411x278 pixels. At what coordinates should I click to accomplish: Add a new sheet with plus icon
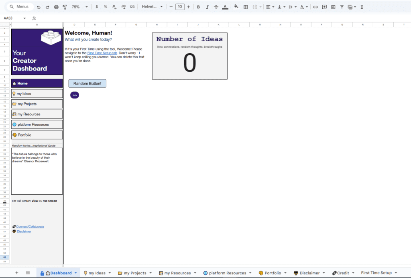[16, 273]
